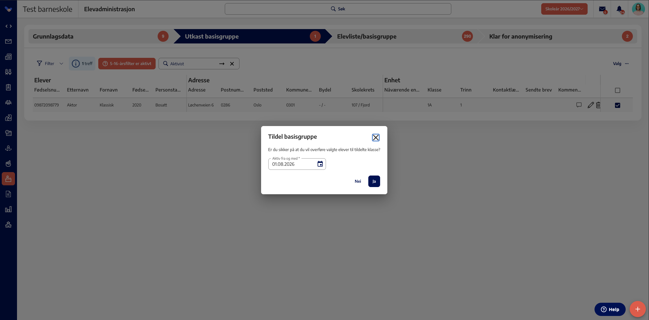Click the Klasse column header
The height and width of the screenshot is (320, 649).
click(434, 90)
